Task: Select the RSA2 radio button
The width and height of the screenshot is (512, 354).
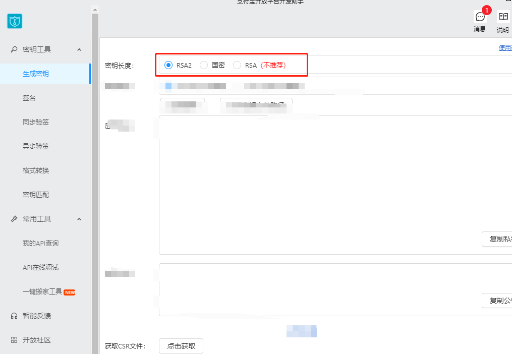Action: pyautogui.click(x=168, y=65)
